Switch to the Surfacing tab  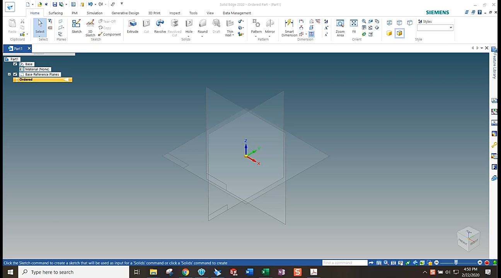coord(55,13)
